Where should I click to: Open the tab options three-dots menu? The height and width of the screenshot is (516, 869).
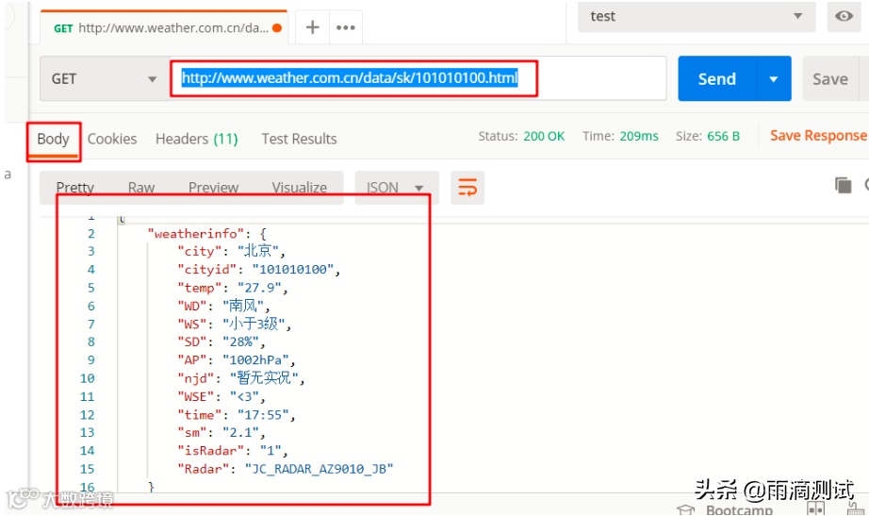point(345,27)
